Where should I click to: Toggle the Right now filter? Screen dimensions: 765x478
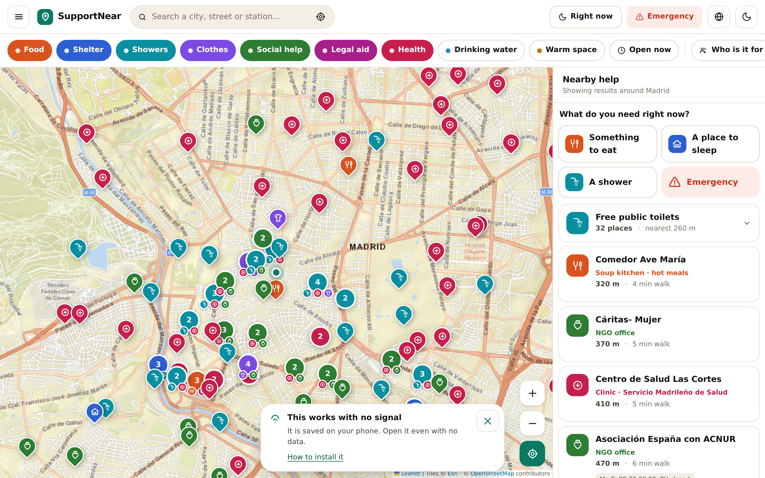585,17
